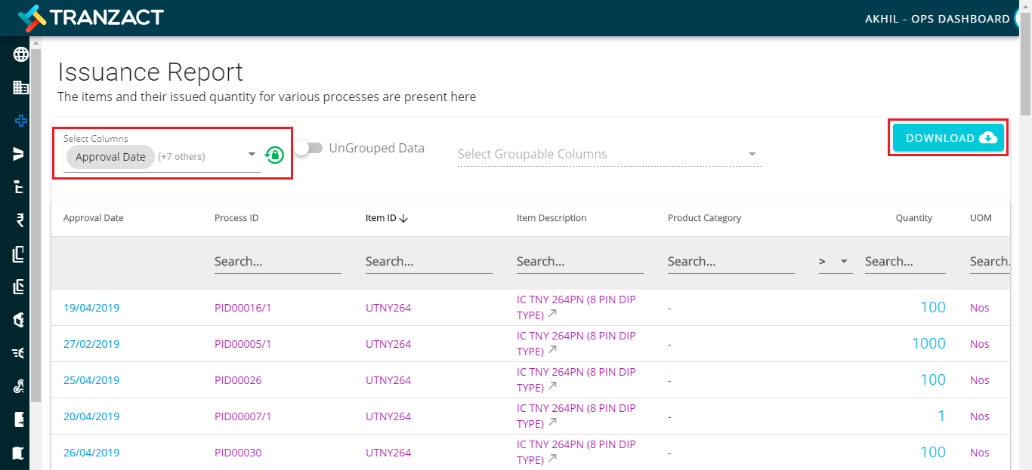Open process PID00016/1
The image size is (1032, 470).
243,308
